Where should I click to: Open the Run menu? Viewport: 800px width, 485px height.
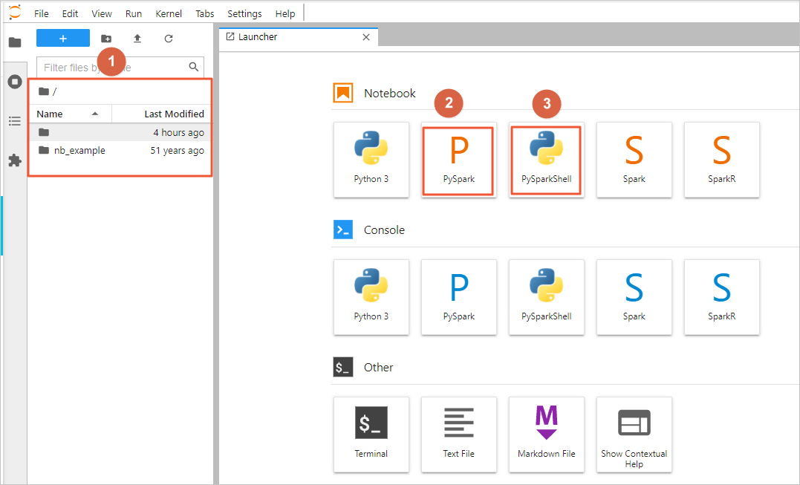click(134, 14)
